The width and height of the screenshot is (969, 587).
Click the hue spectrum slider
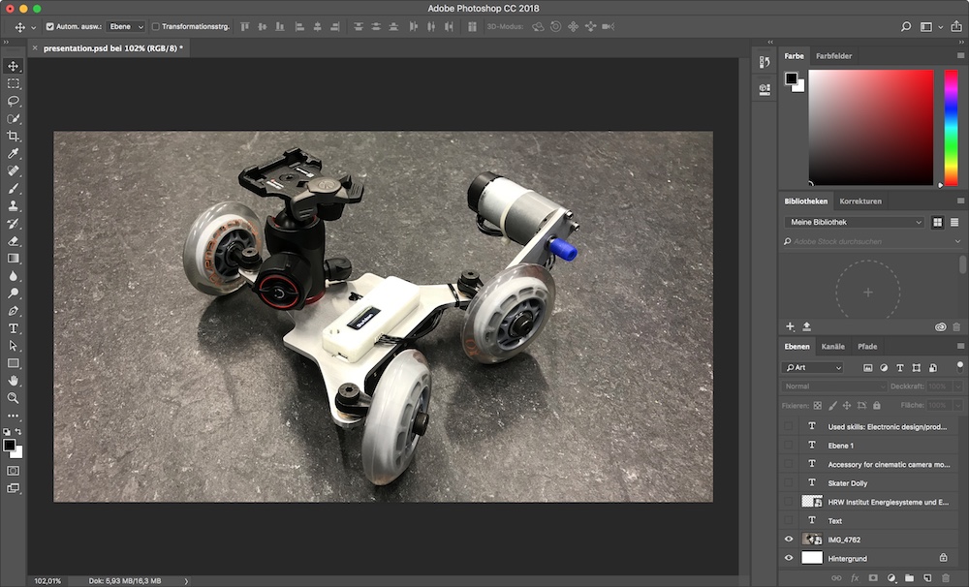952,127
